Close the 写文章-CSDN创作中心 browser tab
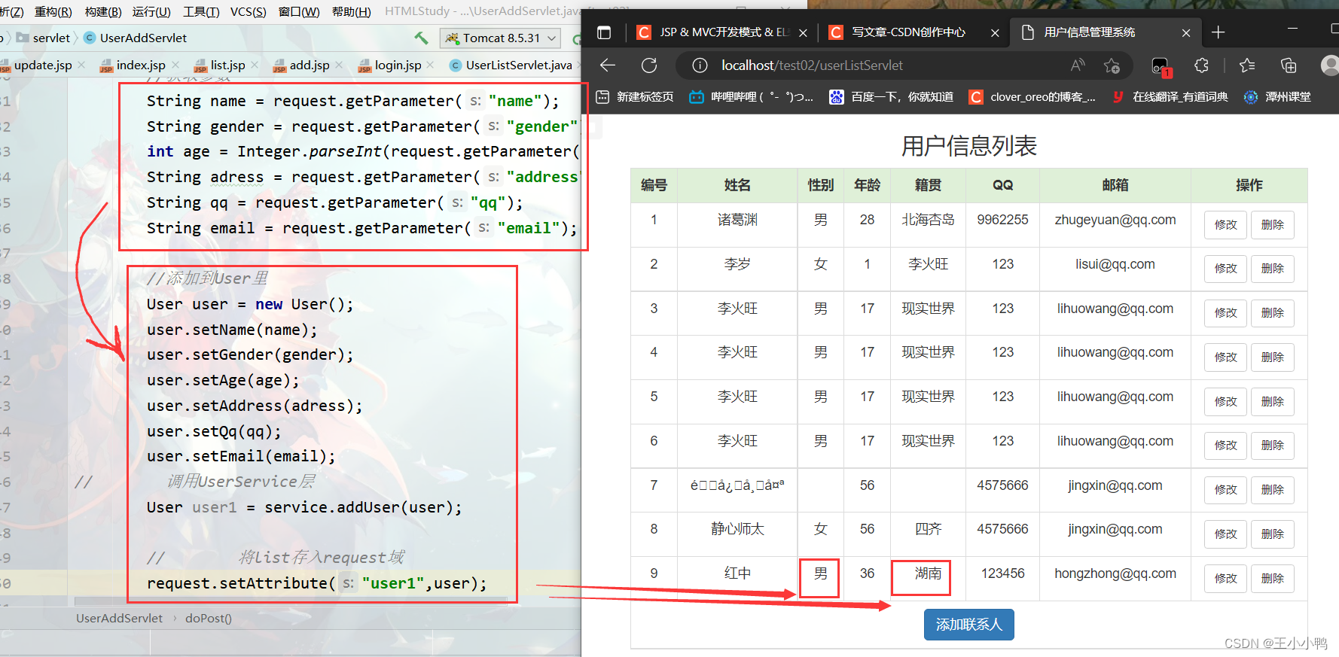 (x=995, y=33)
